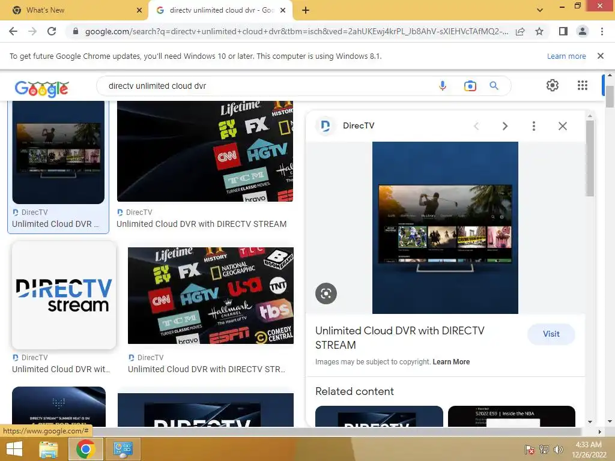Viewport: 615px width, 461px height.
Task: Click the 'Related content' heading
Action: (x=354, y=391)
